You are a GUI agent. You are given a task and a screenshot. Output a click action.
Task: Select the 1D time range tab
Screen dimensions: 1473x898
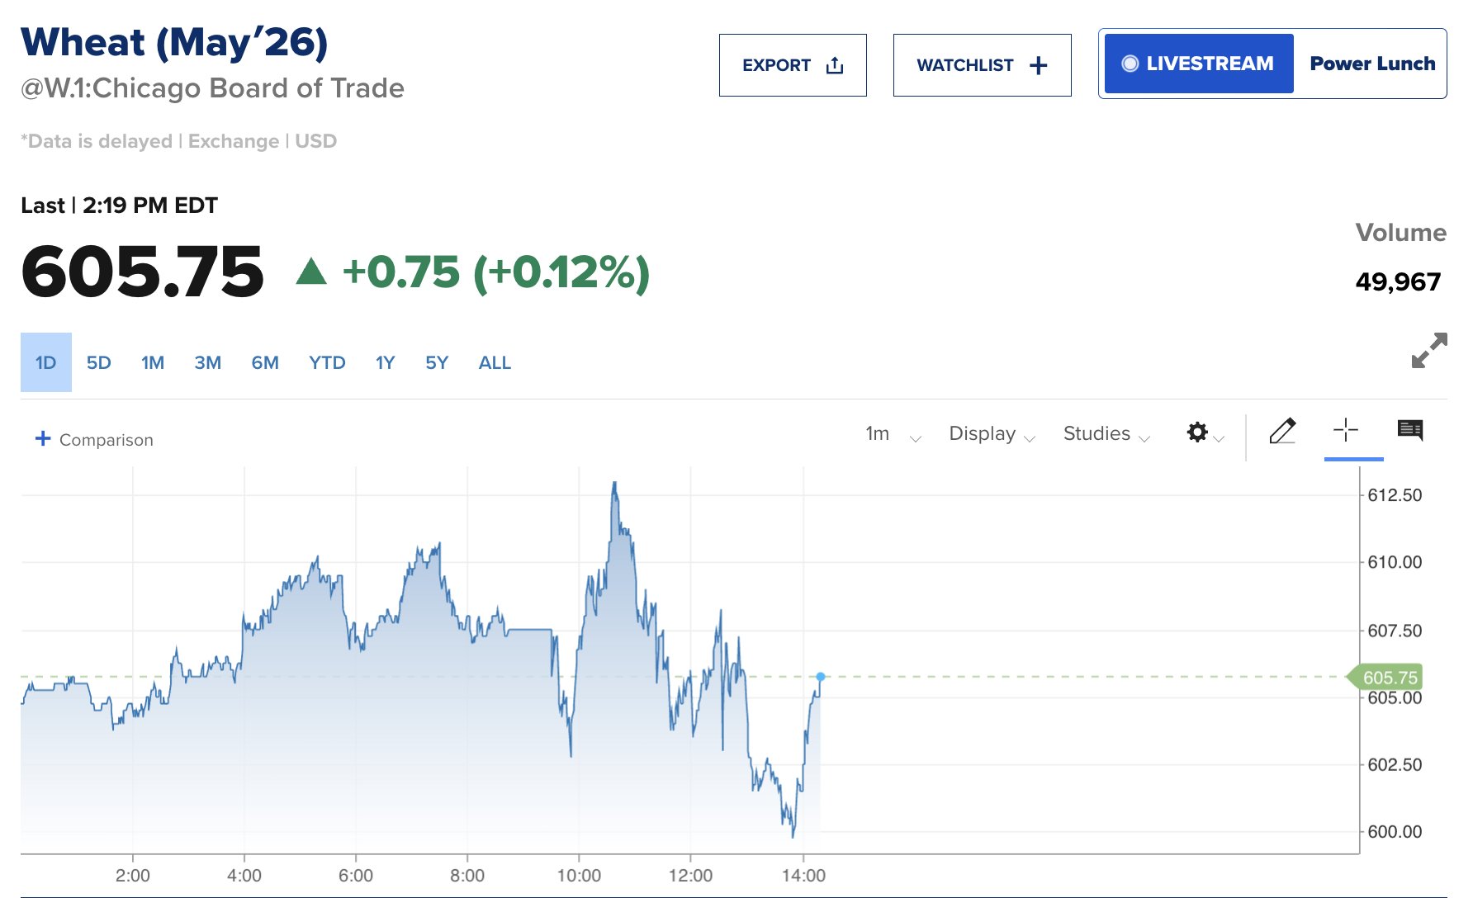[46, 362]
